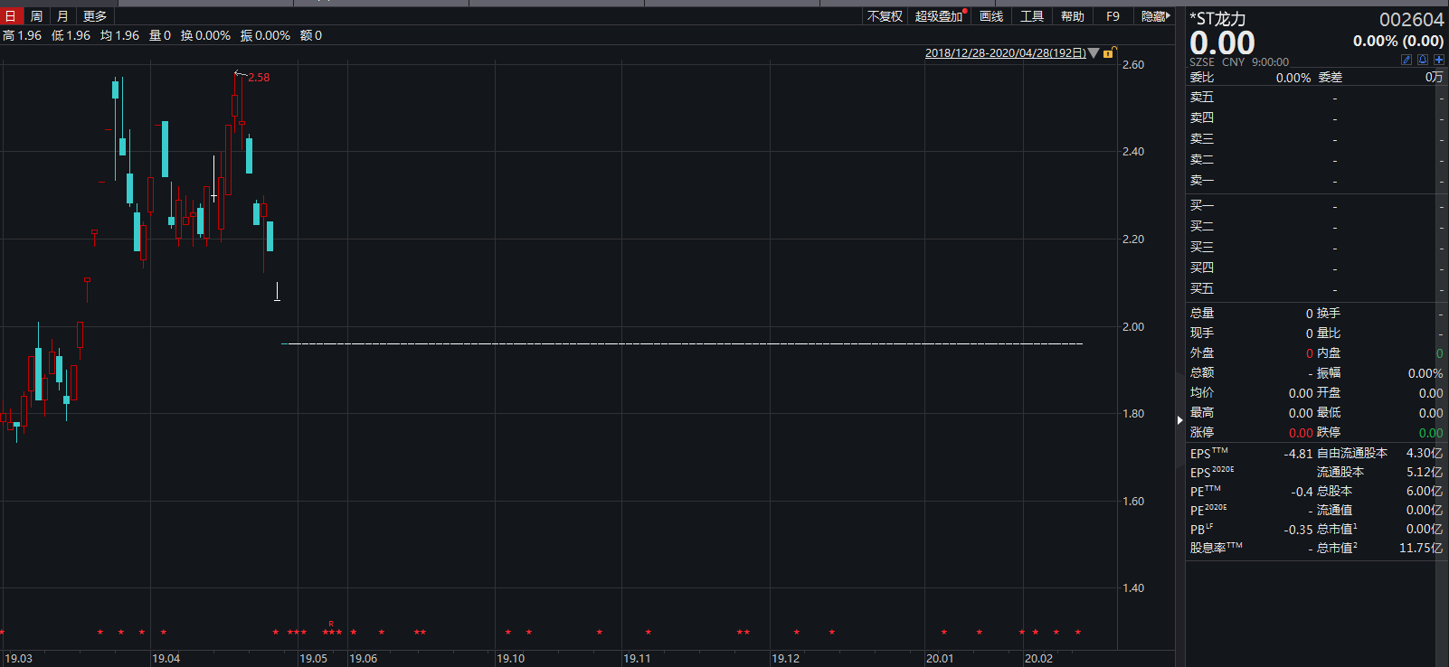
Task: Click the 卖四 order book row
Action: click(x=1317, y=118)
